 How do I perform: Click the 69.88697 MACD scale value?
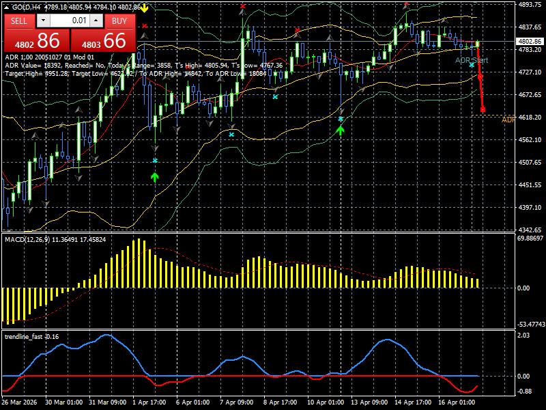coord(530,238)
